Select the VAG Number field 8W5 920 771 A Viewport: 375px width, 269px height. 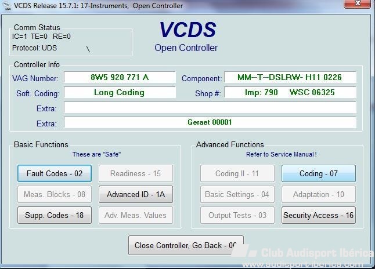click(x=120, y=78)
